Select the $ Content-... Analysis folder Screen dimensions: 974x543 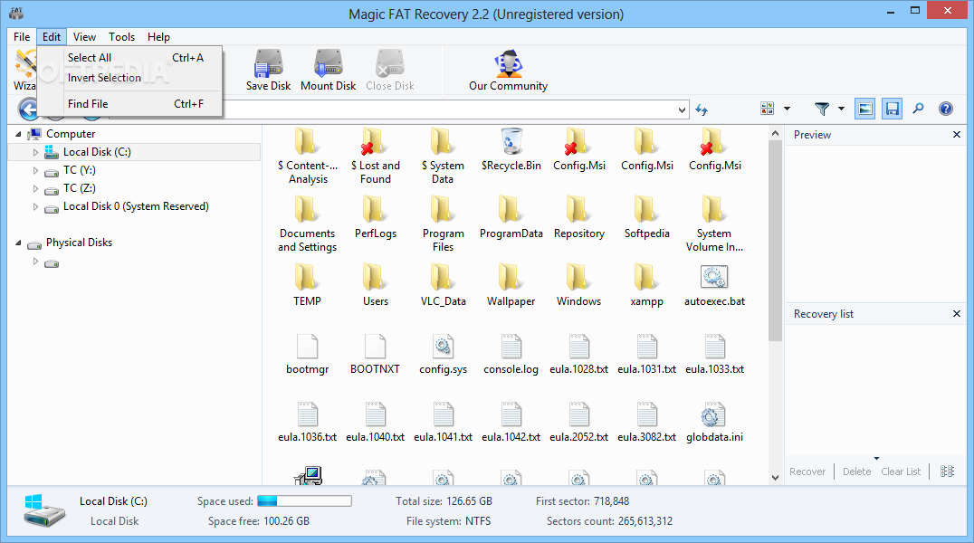coord(308,157)
